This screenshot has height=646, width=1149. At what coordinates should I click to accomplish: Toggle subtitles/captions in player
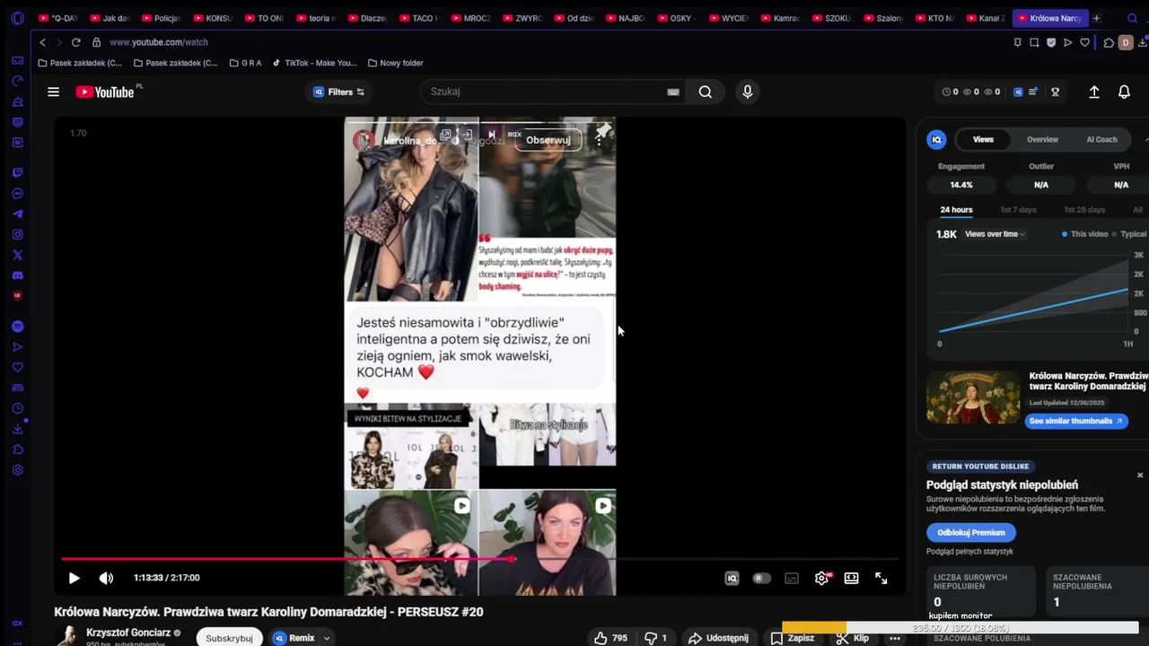click(x=792, y=578)
